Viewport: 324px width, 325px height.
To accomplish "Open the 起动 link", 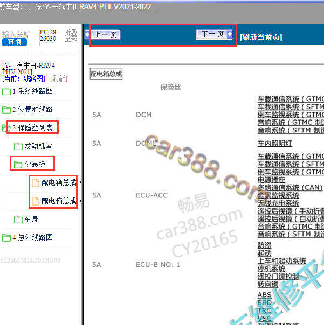I will click(264, 253).
